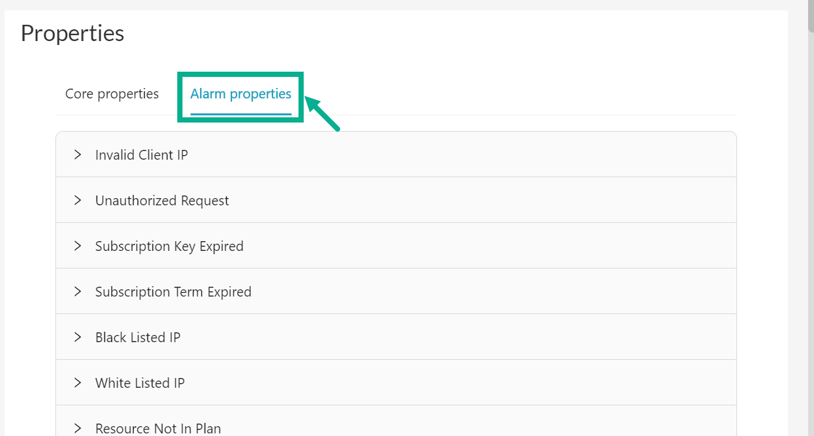Switch to the Core properties tab

[111, 94]
